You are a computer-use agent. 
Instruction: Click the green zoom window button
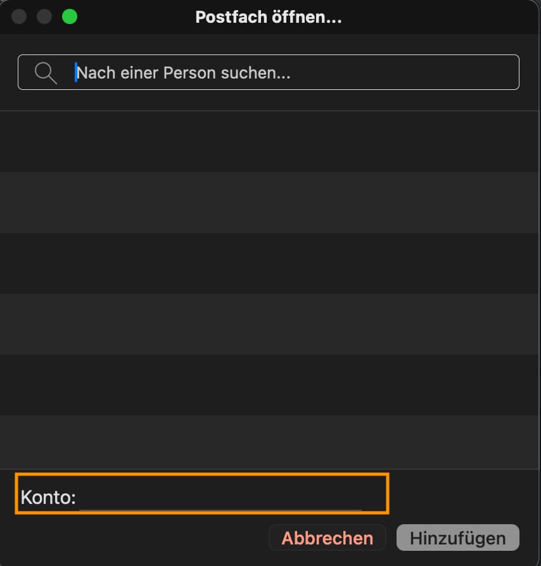70,17
